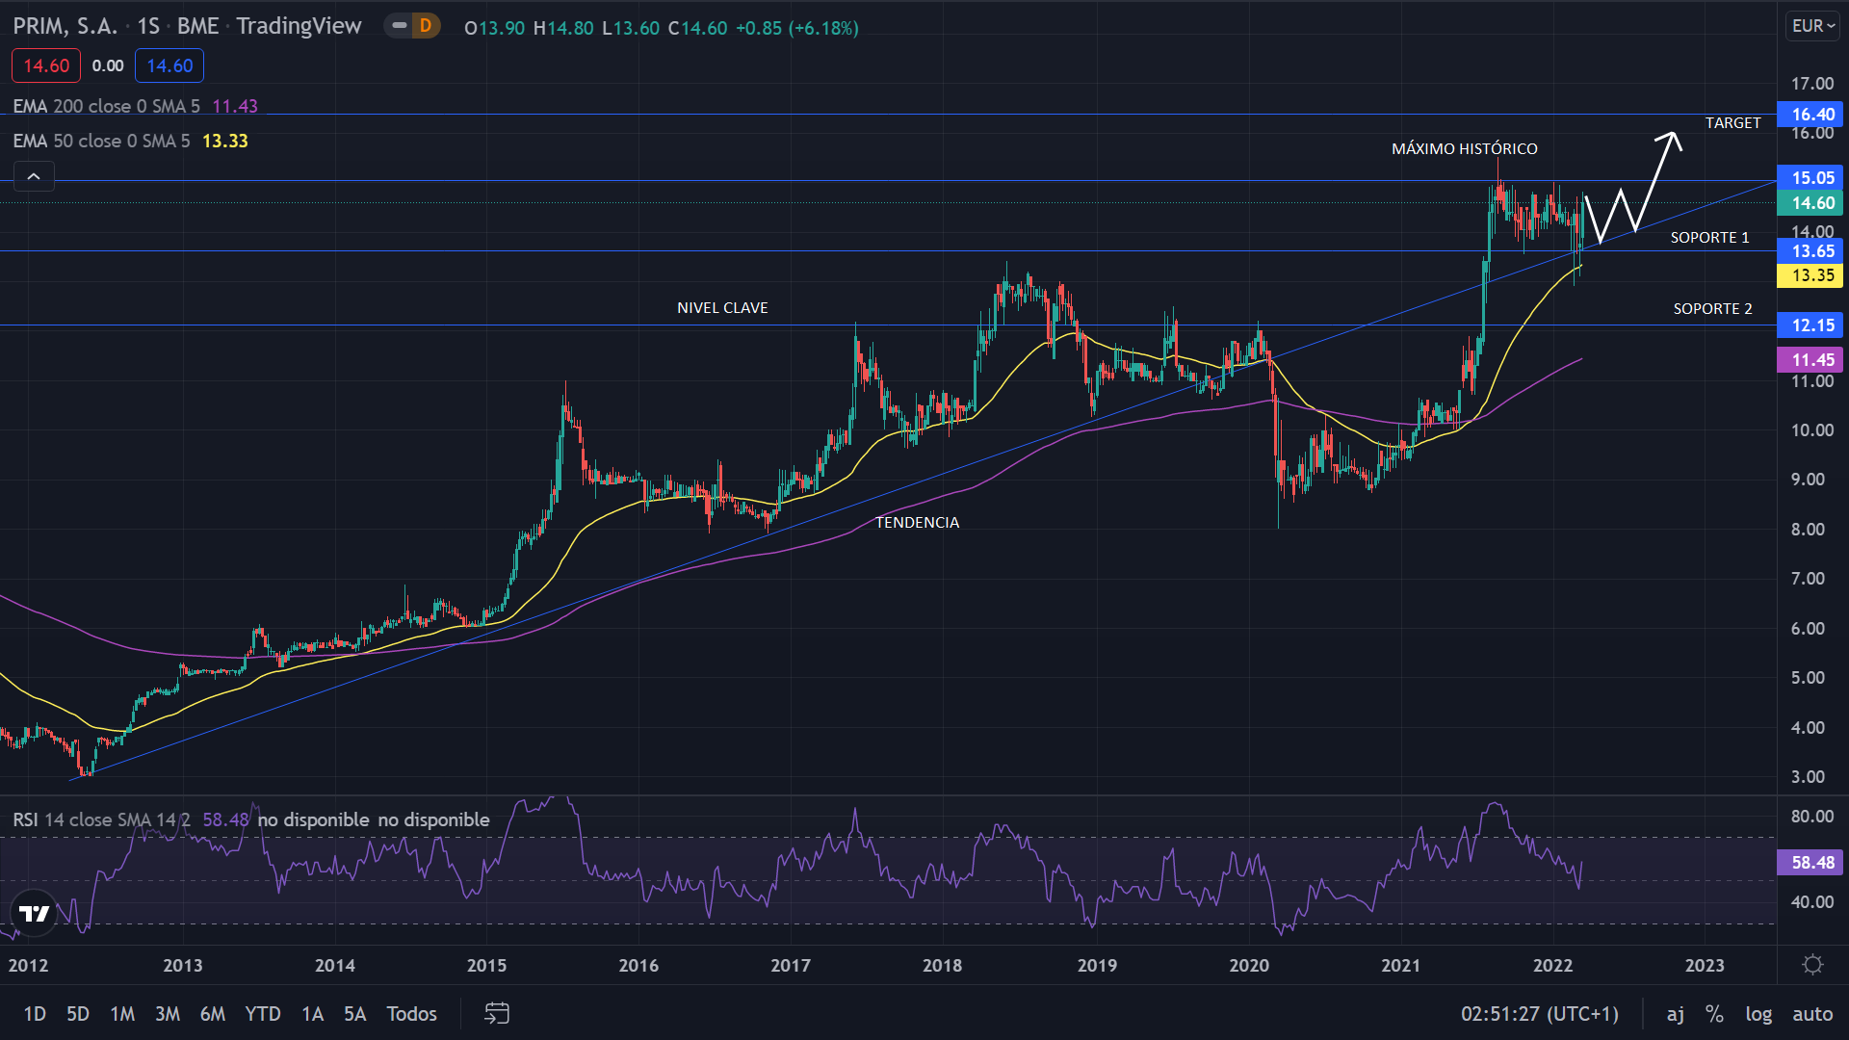The height and width of the screenshot is (1040, 1849).
Task: Click the RSI 58.48 value label
Action: point(1811,863)
